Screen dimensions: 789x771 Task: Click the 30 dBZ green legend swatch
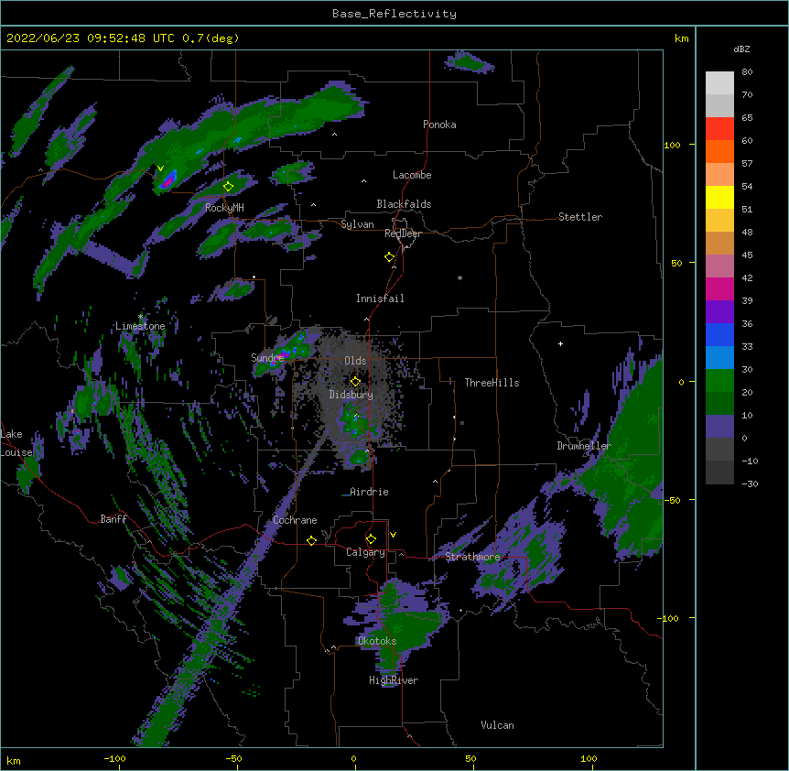(x=719, y=381)
